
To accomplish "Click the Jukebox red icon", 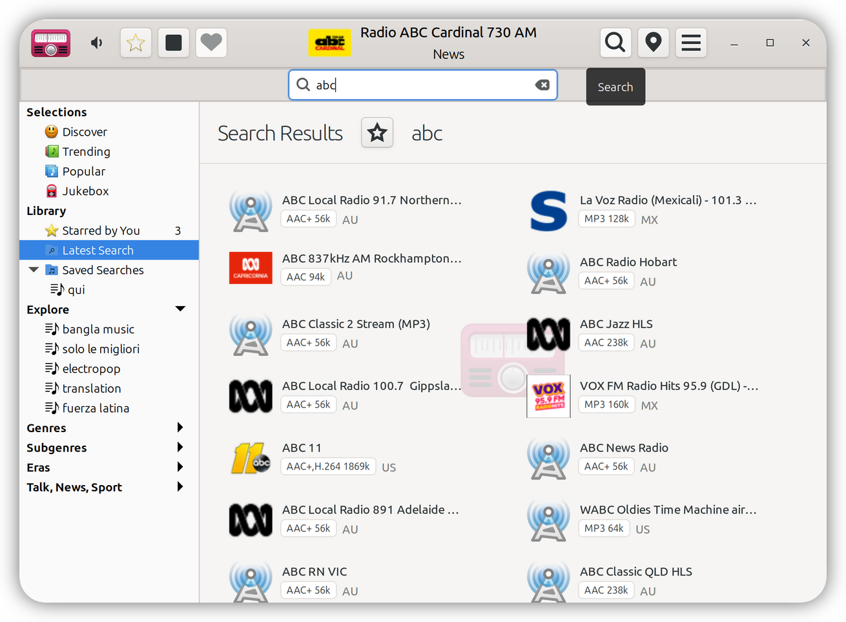I will 52,191.
